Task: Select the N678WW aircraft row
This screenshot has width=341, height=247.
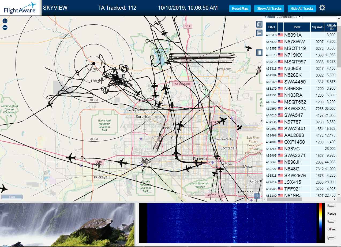Action: 301,41
